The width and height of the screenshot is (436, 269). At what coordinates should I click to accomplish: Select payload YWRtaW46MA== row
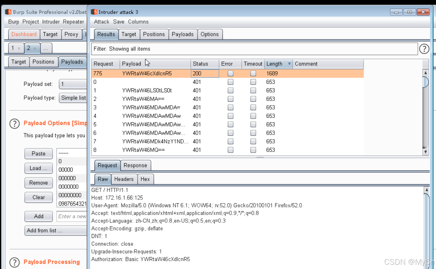coord(227,99)
